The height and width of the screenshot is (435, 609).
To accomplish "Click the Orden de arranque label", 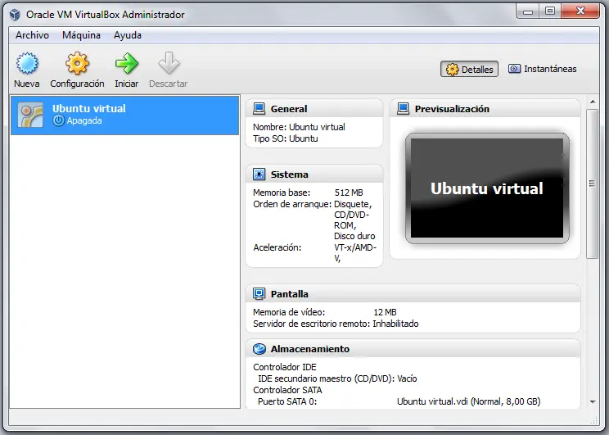I will point(292,204).
